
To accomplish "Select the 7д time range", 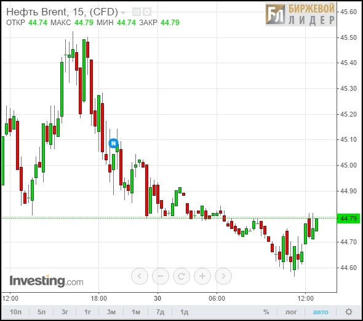I will point(160,312).
